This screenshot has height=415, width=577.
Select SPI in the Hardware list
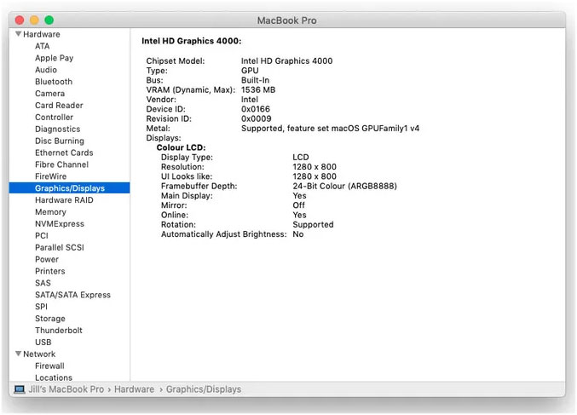pyautogui.click(x=41, y=307)
